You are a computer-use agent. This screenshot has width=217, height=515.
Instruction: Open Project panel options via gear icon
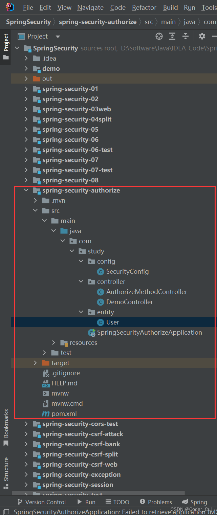(201, 36)
